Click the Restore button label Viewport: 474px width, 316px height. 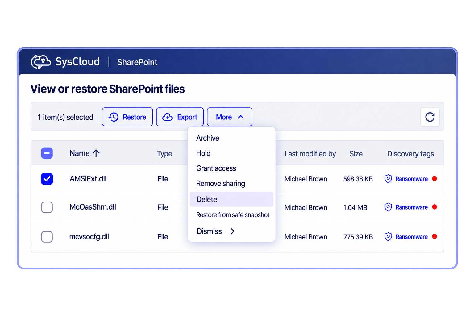135,117
